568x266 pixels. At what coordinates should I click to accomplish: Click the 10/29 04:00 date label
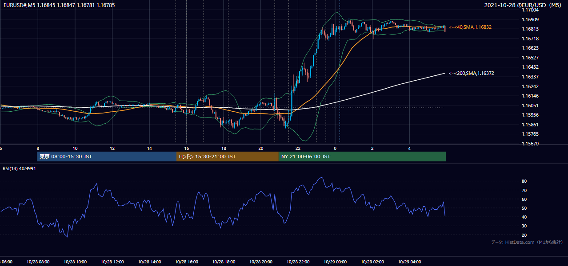[410, 262]
